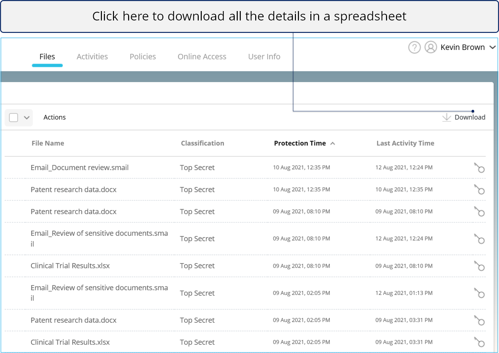This screenshot has height=353, width=499.
Task: Sort by the File Name column header
Action: (48, 143)
